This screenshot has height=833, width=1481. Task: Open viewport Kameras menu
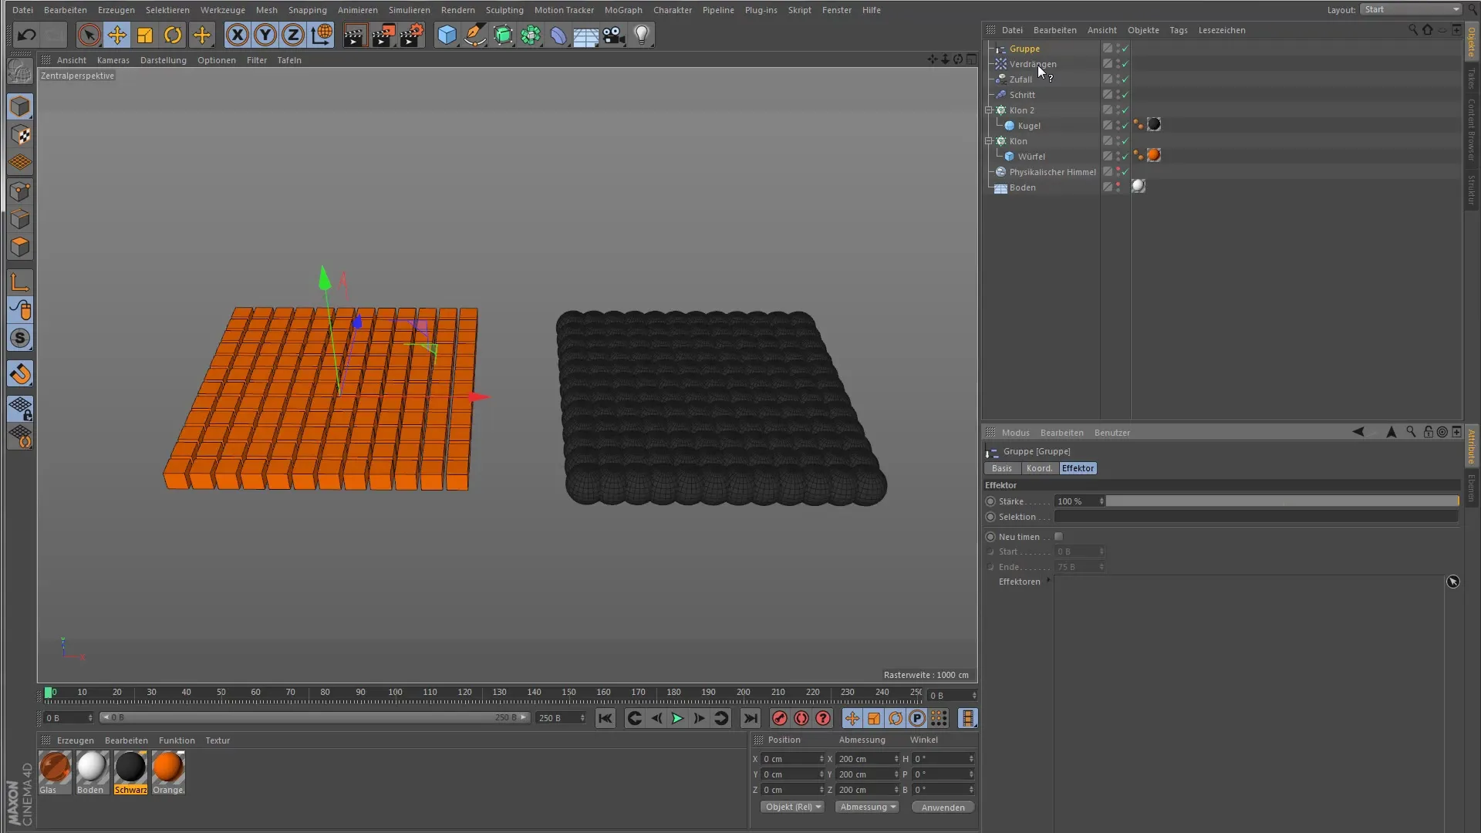[x=113, y=60]
